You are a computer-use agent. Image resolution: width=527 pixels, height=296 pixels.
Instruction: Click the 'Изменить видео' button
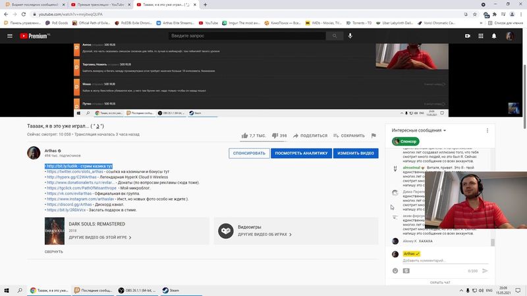coord(356,153)
